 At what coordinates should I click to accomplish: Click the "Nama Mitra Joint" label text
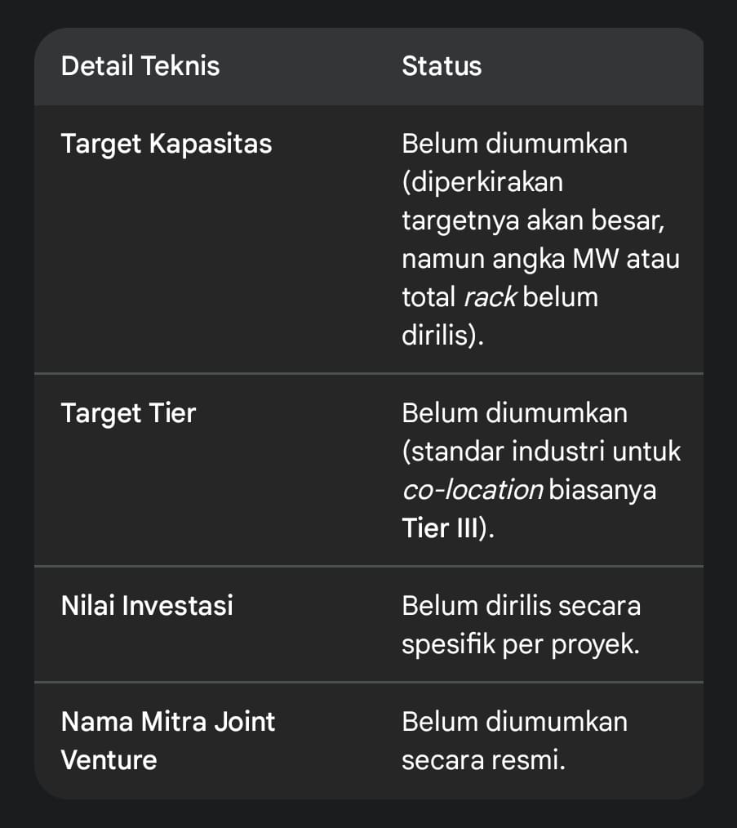coord(168,721)
